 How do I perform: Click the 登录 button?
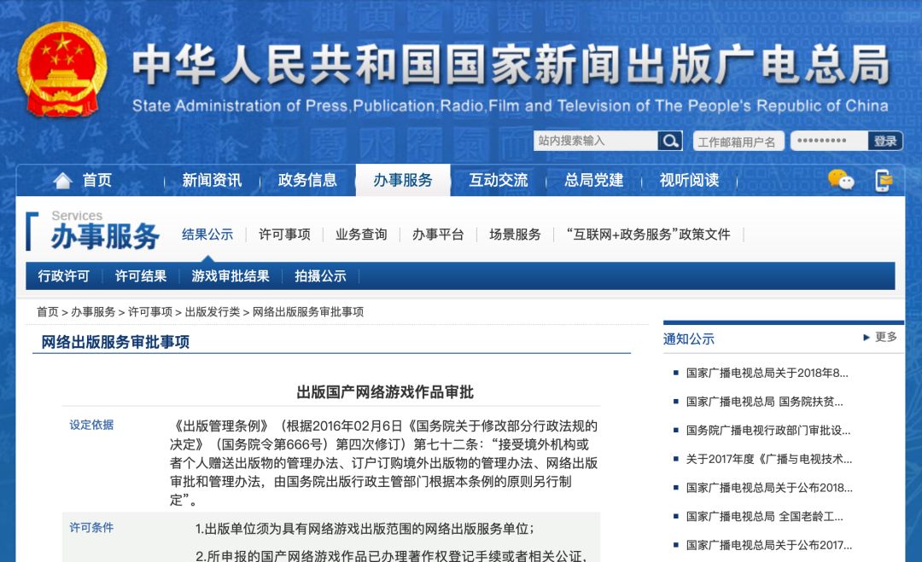tap(885, 141)
